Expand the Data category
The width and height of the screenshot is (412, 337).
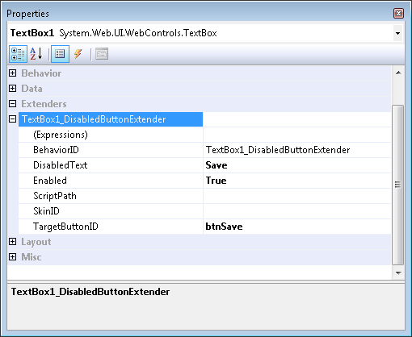tap(13, 89)
